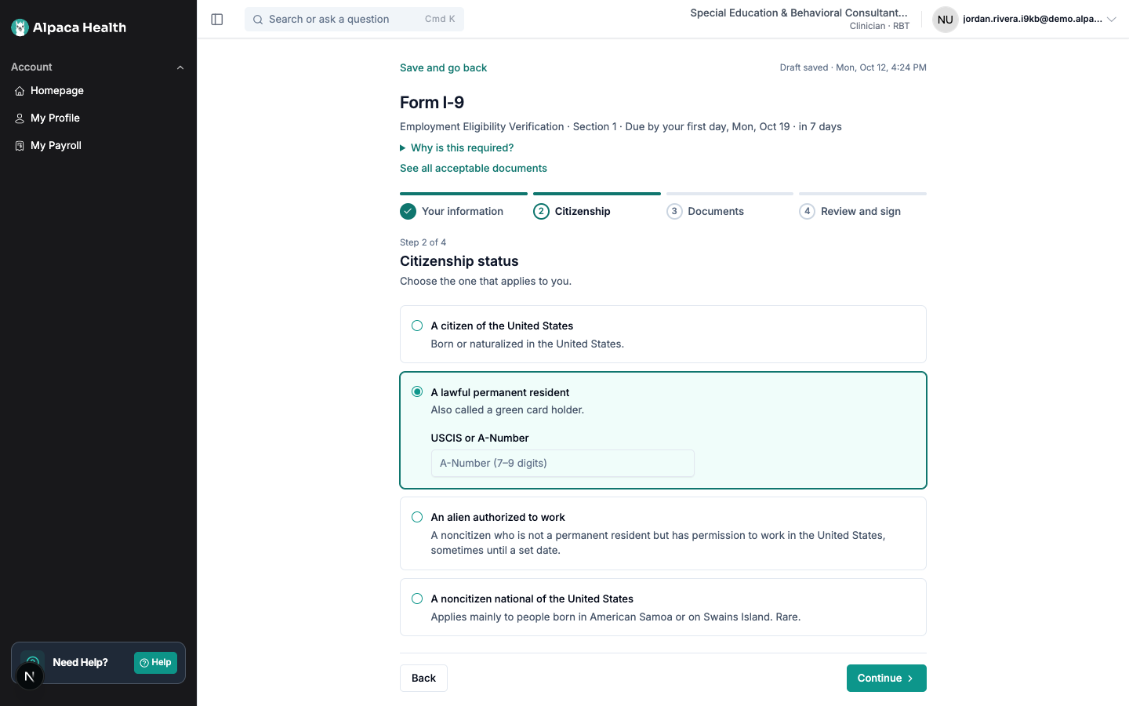Click the step 3 circle icon
The image size is (1129, 706).
[674, 211]
